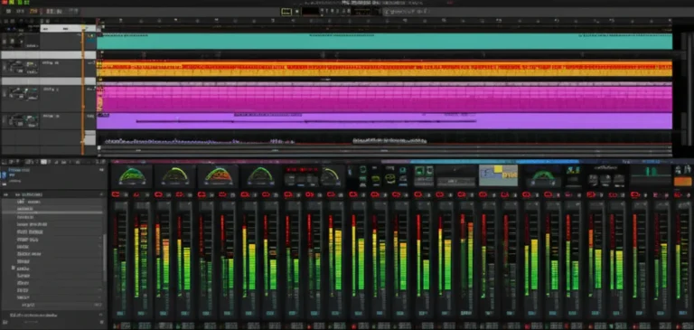Click the dark time display in transport bar
694x330 pixels.
click(311, 12)
